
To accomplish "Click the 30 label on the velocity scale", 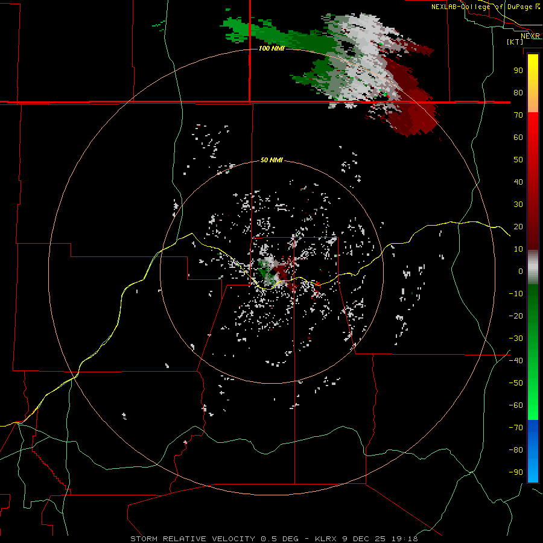I will tap(518, 205).
